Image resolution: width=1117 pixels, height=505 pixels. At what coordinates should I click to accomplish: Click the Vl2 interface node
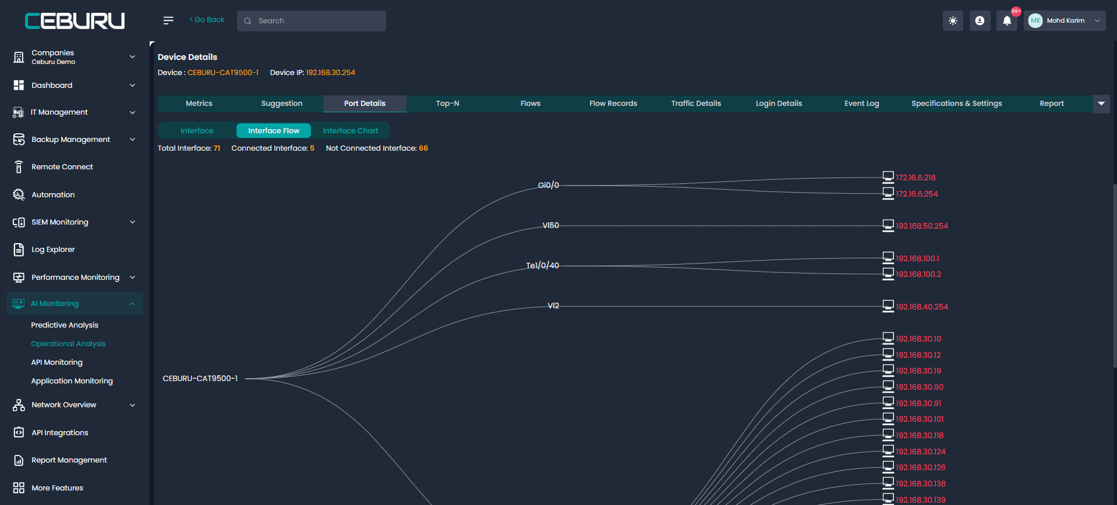[x=553, y=305]
